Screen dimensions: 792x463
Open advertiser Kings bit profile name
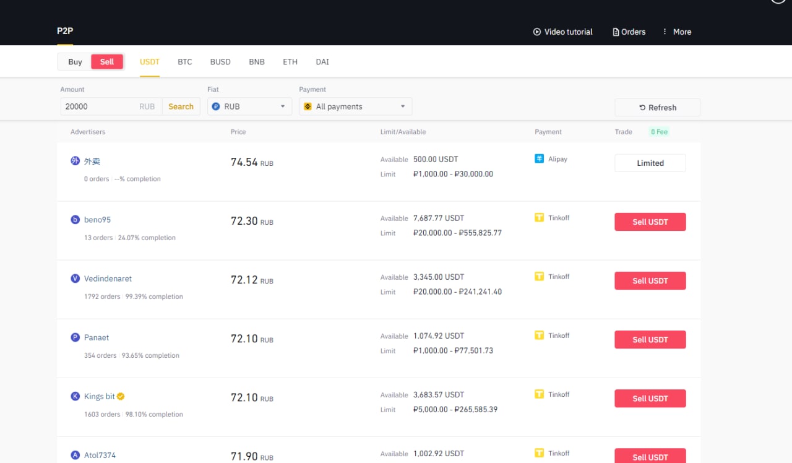(x=100, y=396)
